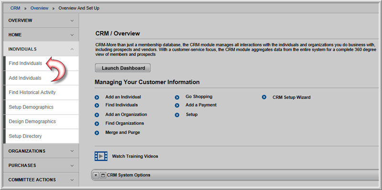Expand the PURCHASES section chevron

click(x=72, y=166)
